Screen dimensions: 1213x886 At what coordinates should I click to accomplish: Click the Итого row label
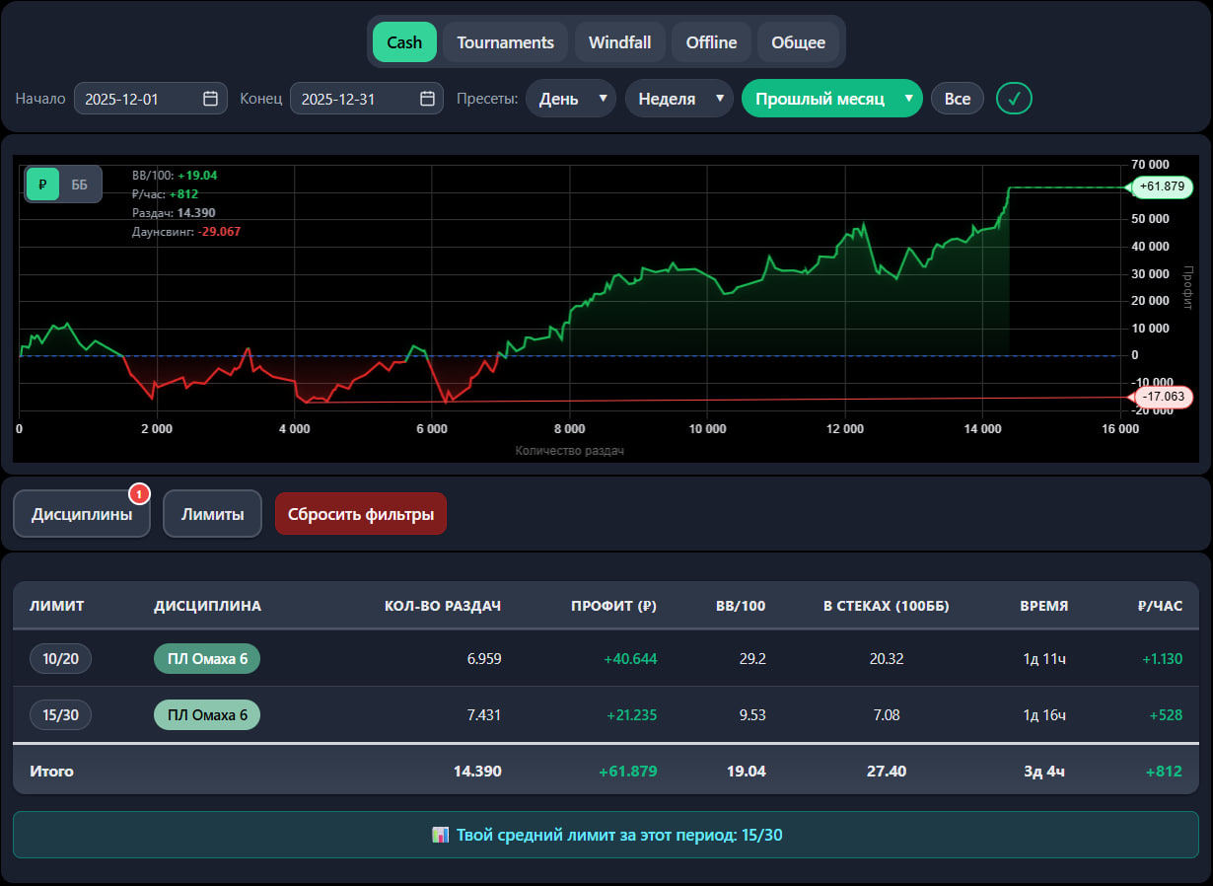tap(51, 771)
